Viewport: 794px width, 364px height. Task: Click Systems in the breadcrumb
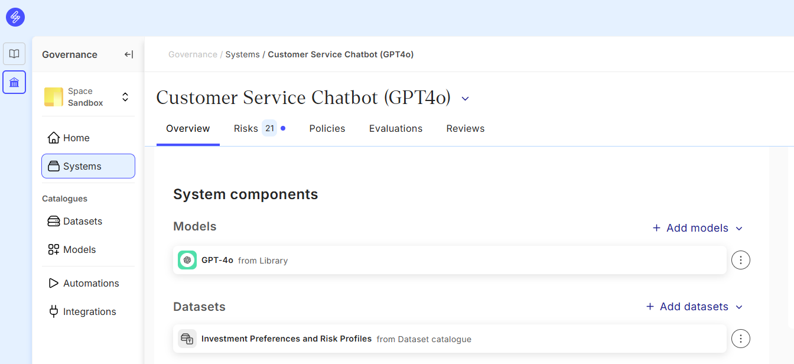coord(242,54)
